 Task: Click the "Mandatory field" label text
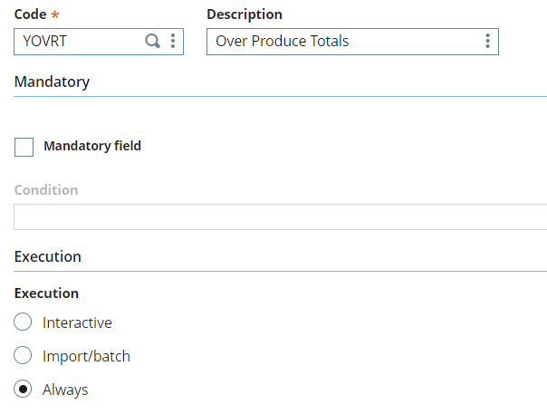[x=92, y=146]
